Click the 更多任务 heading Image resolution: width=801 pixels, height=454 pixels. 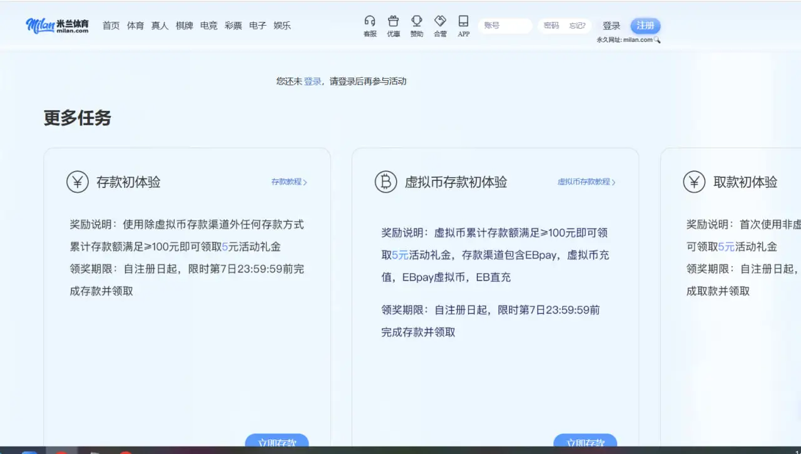[77, 118]
